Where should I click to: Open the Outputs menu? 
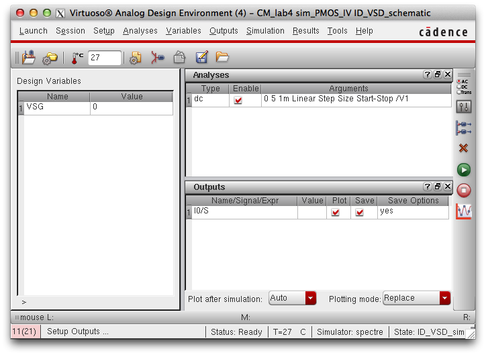(x=224, y=31)
